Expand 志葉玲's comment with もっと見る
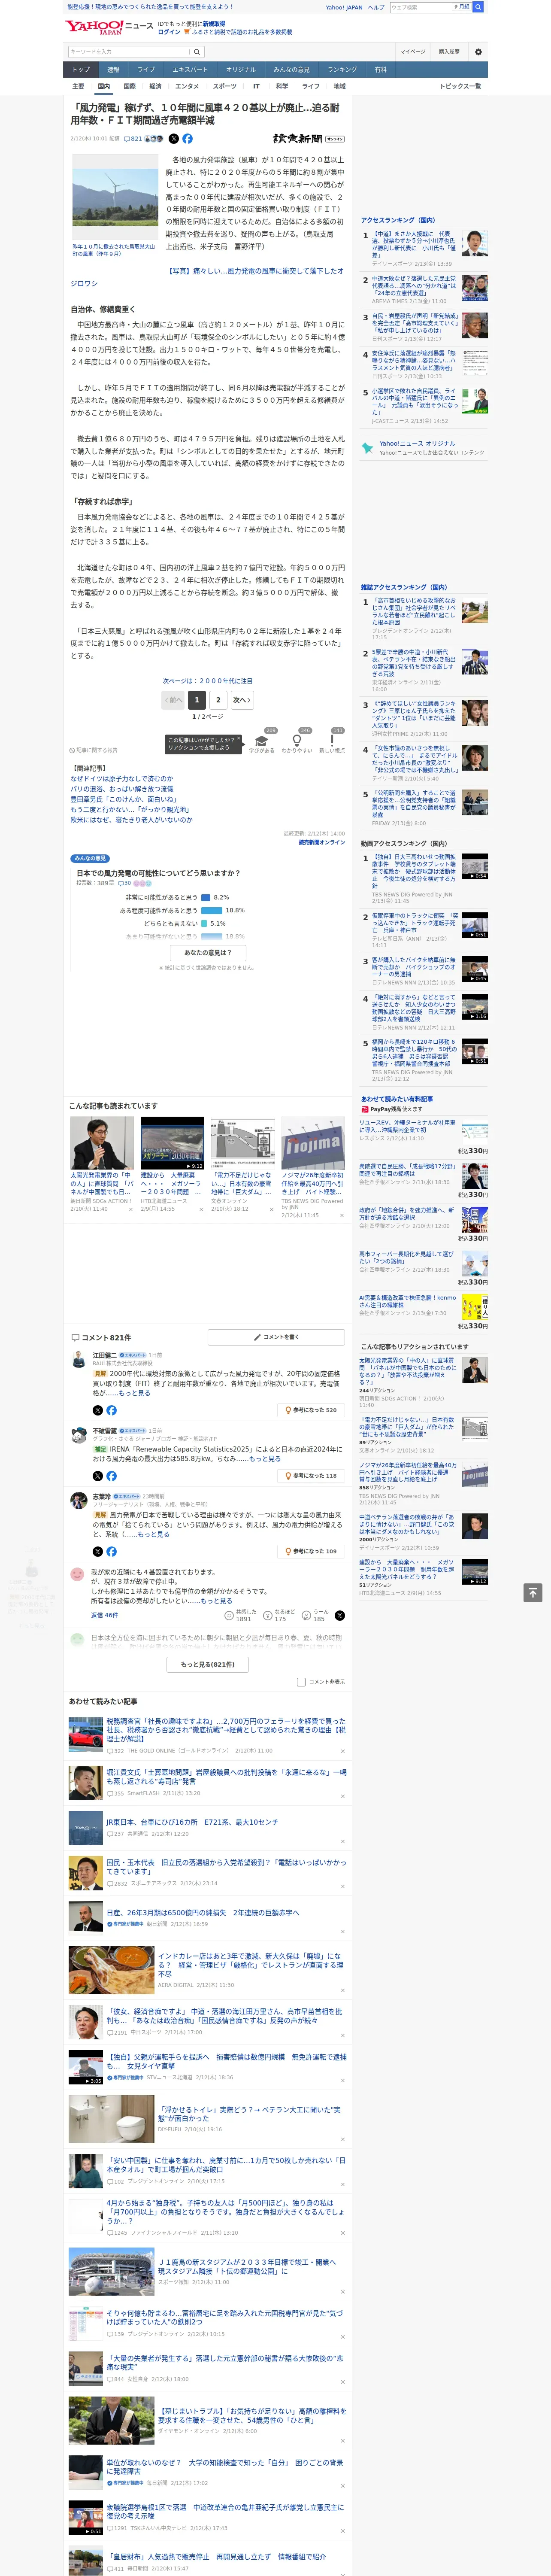 pos(154,1535)
